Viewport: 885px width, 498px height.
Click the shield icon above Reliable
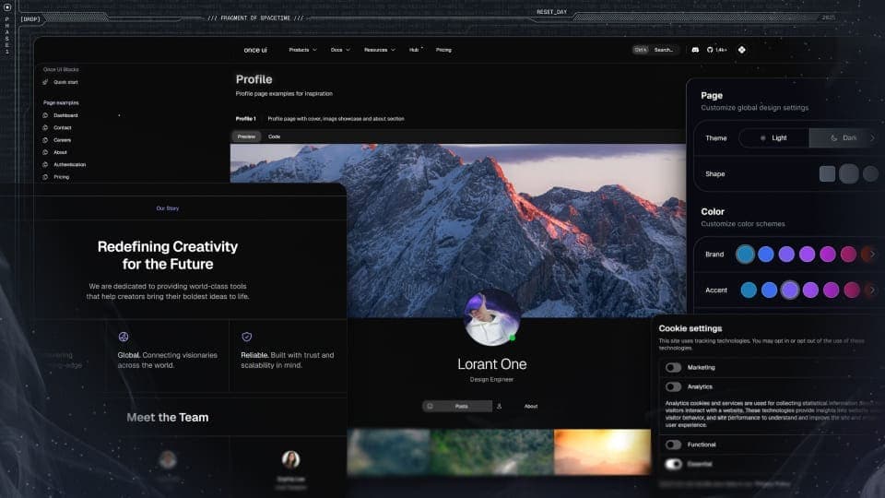coord(247,337)
